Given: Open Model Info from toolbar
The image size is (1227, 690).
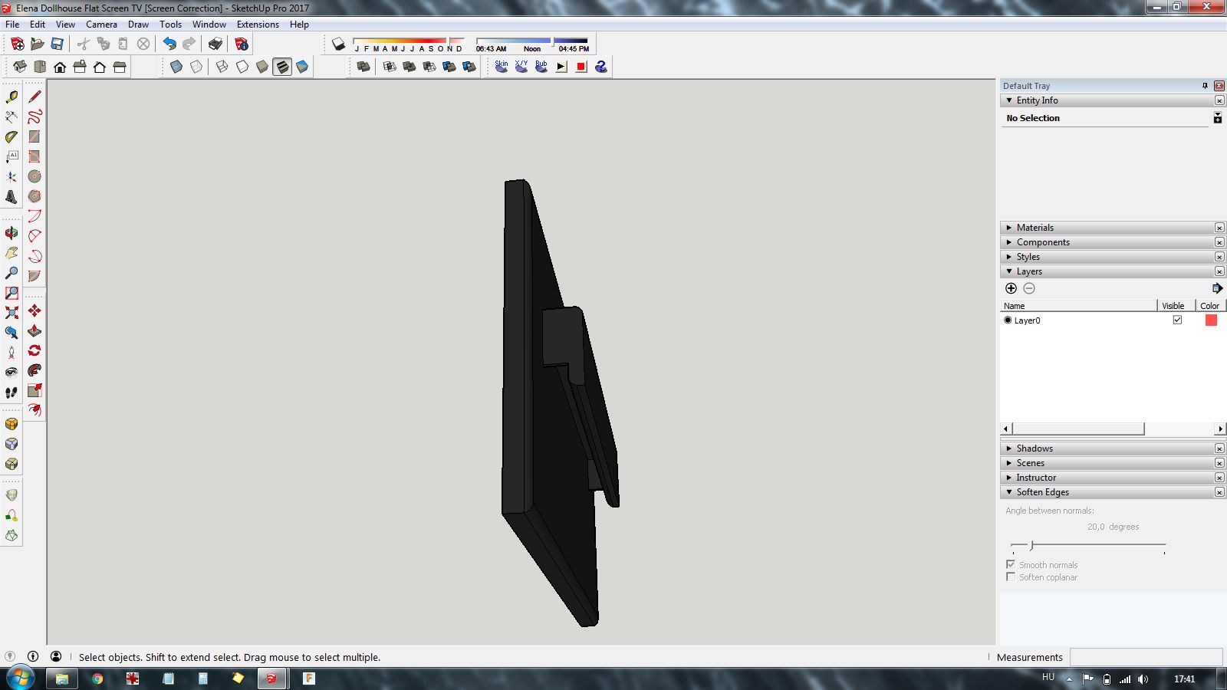Looking at the screenshot, I should click(242, 44).
